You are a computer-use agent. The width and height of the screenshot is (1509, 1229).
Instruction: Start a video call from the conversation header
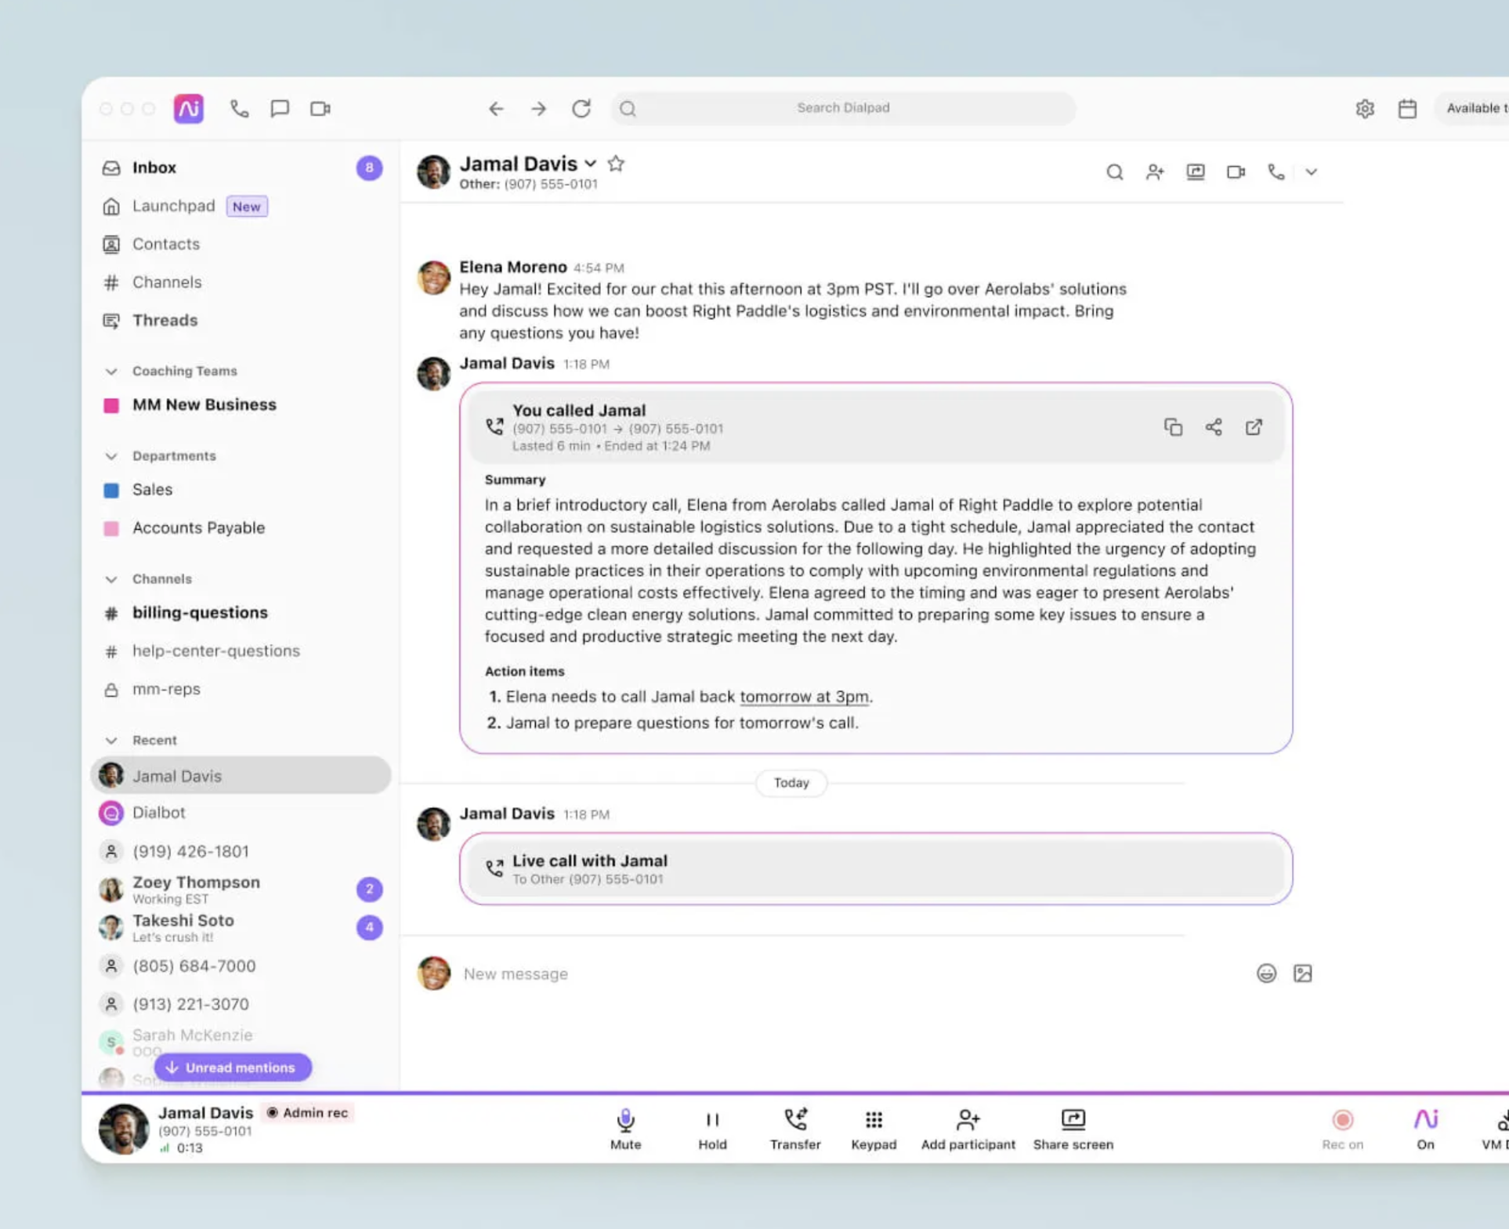pos(1236,172)
